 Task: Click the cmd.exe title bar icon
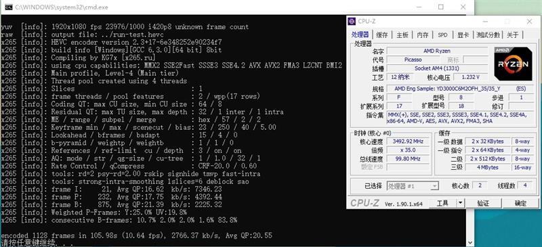[9, 7]
